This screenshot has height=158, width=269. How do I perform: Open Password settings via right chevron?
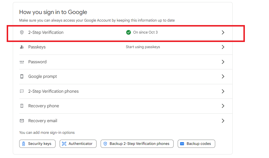[x=223, y=62]
